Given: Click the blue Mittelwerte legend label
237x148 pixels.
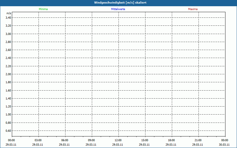Looking at the screenshot, I should (x=118, y=9).
